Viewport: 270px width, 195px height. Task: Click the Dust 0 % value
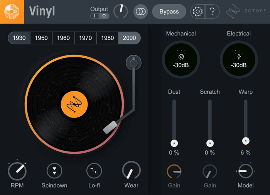click(174, 153)
